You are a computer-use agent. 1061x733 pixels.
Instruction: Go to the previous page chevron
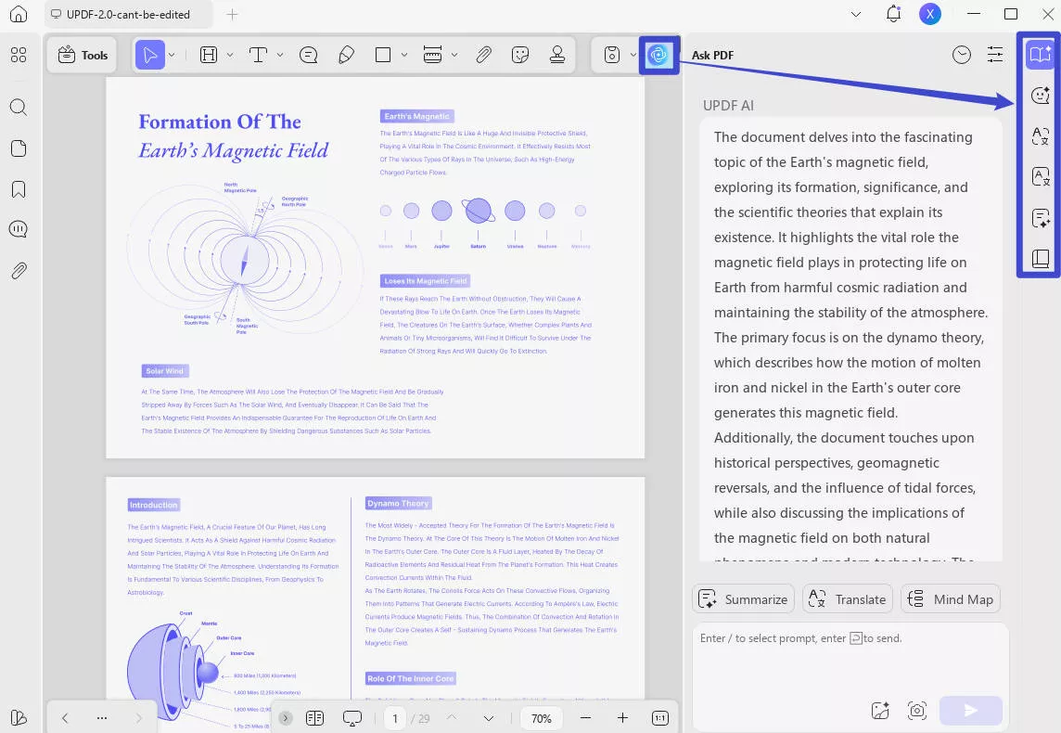click(x=452, y=718)
